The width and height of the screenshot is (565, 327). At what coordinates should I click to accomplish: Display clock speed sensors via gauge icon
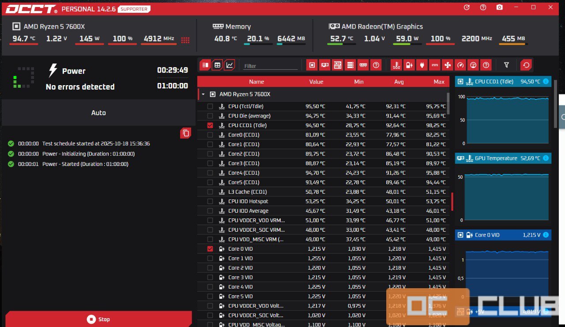click(460, 65)
